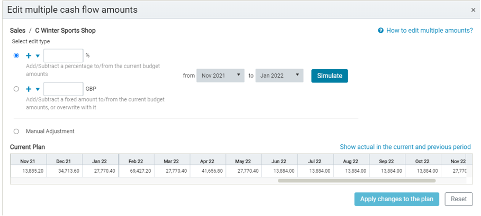Image resolution: width=481 pixels, height=216 pixels.
Task: Open add/subtract dropdown arrow for GBP amount
Action: point(38,89)
